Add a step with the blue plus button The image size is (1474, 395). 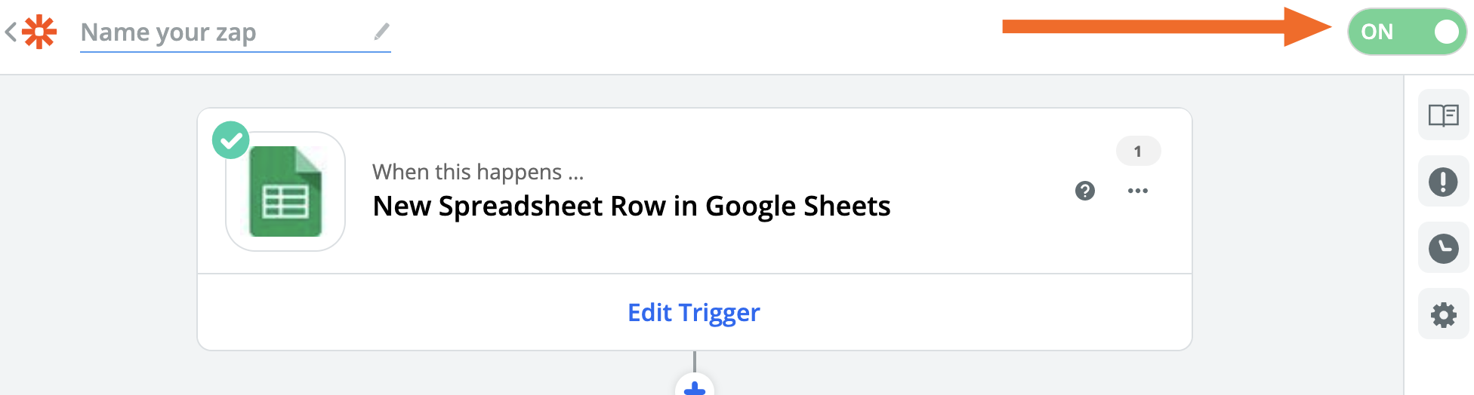[694, 387]
